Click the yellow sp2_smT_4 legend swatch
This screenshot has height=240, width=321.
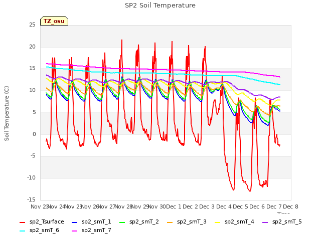point(218,222)
